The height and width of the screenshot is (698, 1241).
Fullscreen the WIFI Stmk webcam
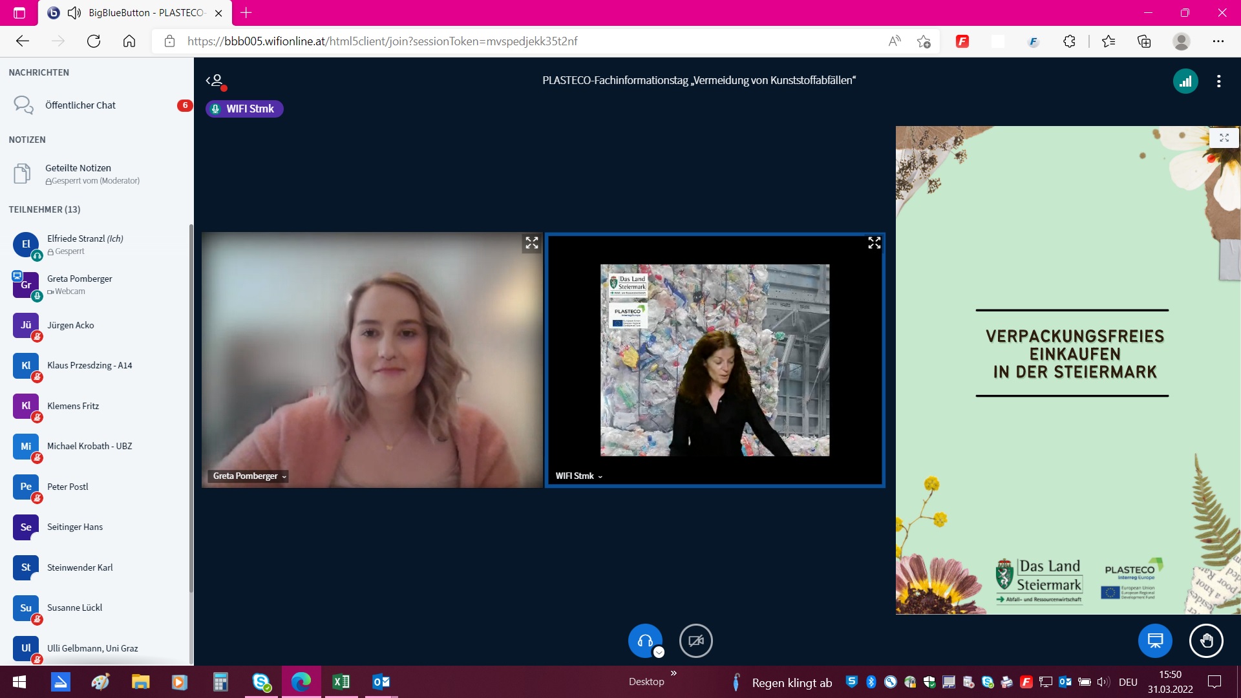tap(874, 243)
